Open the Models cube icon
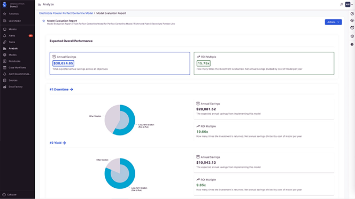The height and width of the screenshot is (199, 355). coord(4,55)
